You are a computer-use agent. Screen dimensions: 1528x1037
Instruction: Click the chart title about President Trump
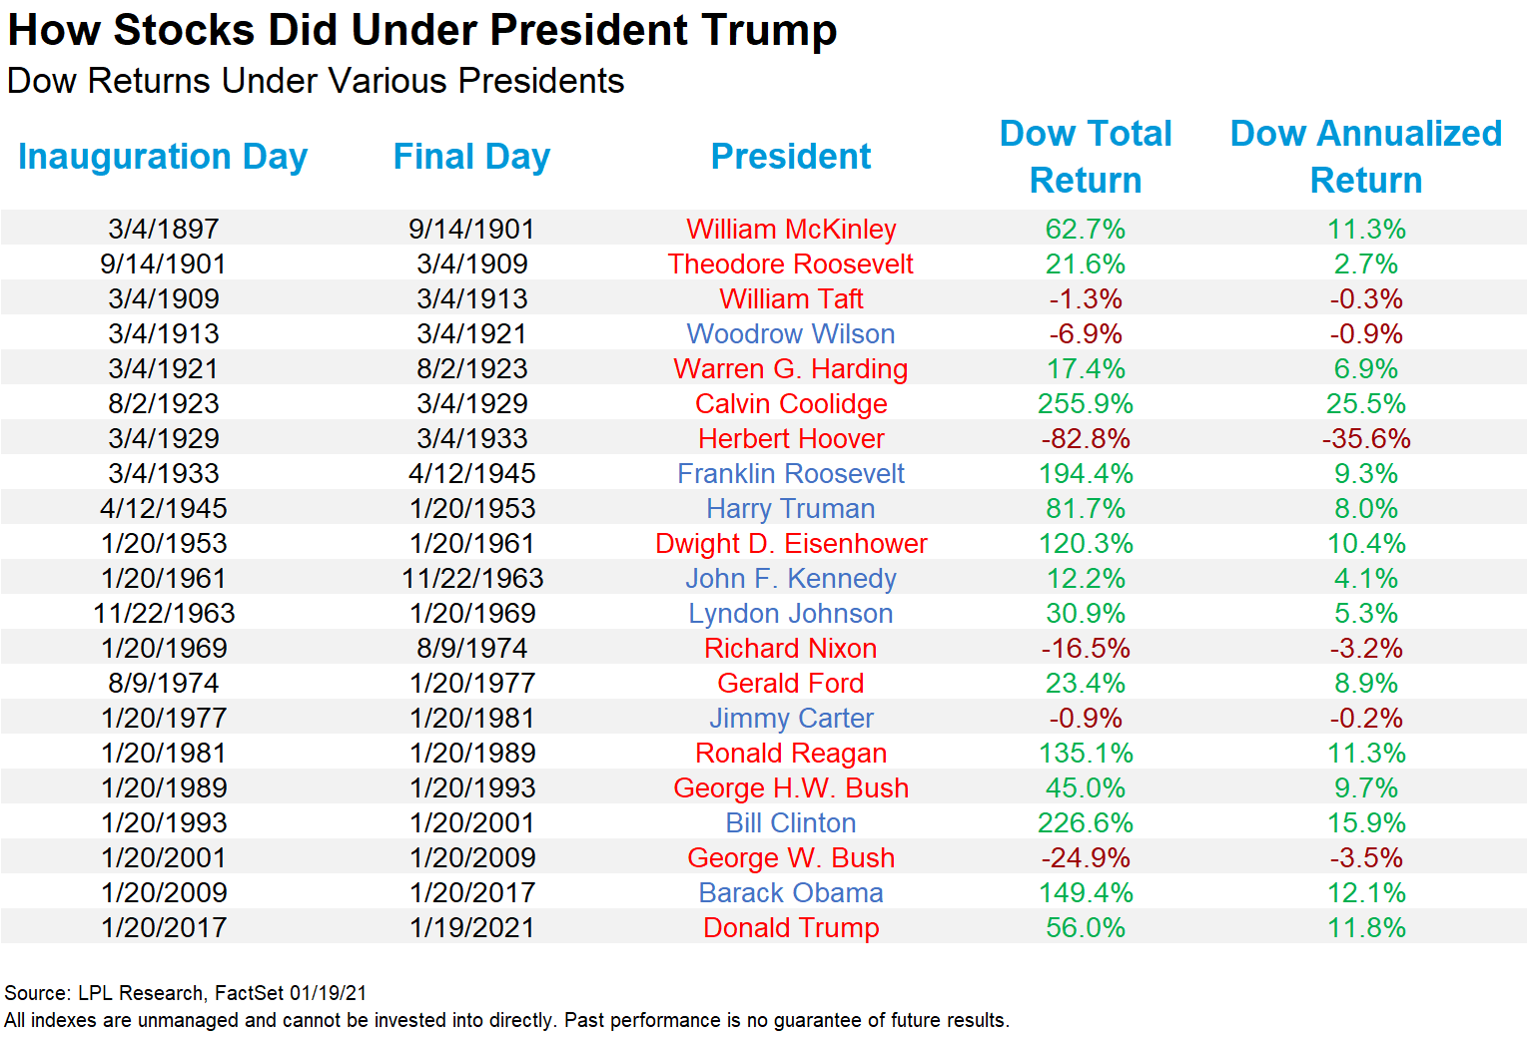[422, 31]
